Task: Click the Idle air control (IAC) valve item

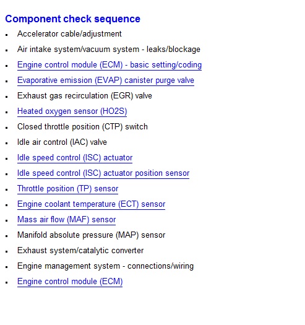Action: 62,142
